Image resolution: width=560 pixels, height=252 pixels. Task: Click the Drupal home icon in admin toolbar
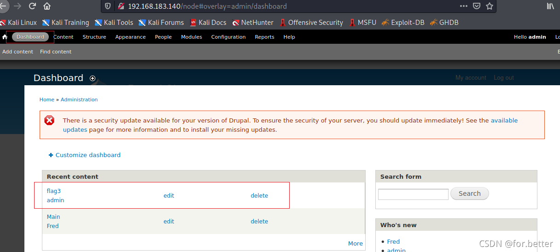point(5,37)
